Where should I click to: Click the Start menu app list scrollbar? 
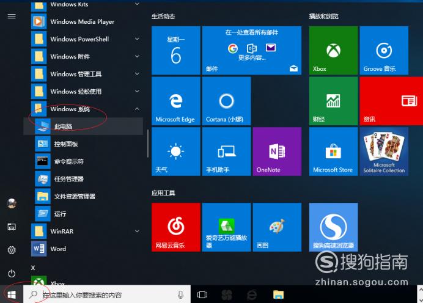(x=148, y=144)
